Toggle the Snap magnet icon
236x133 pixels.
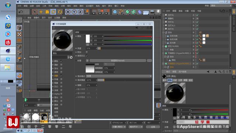click(19, 75)
